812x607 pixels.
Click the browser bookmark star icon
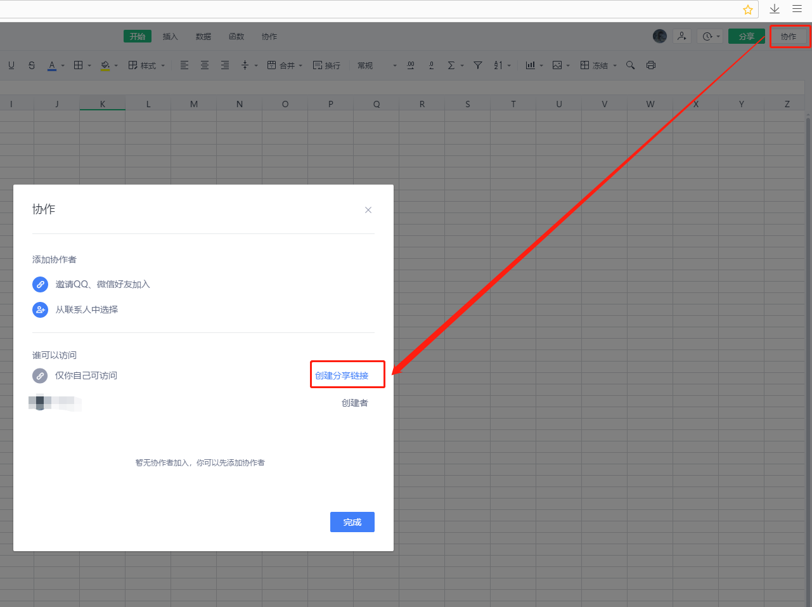pos(748,10)
